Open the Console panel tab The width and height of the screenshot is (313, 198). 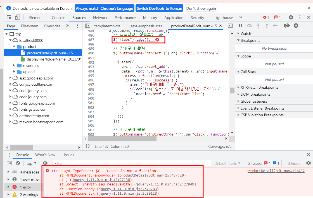click(58, 18)
